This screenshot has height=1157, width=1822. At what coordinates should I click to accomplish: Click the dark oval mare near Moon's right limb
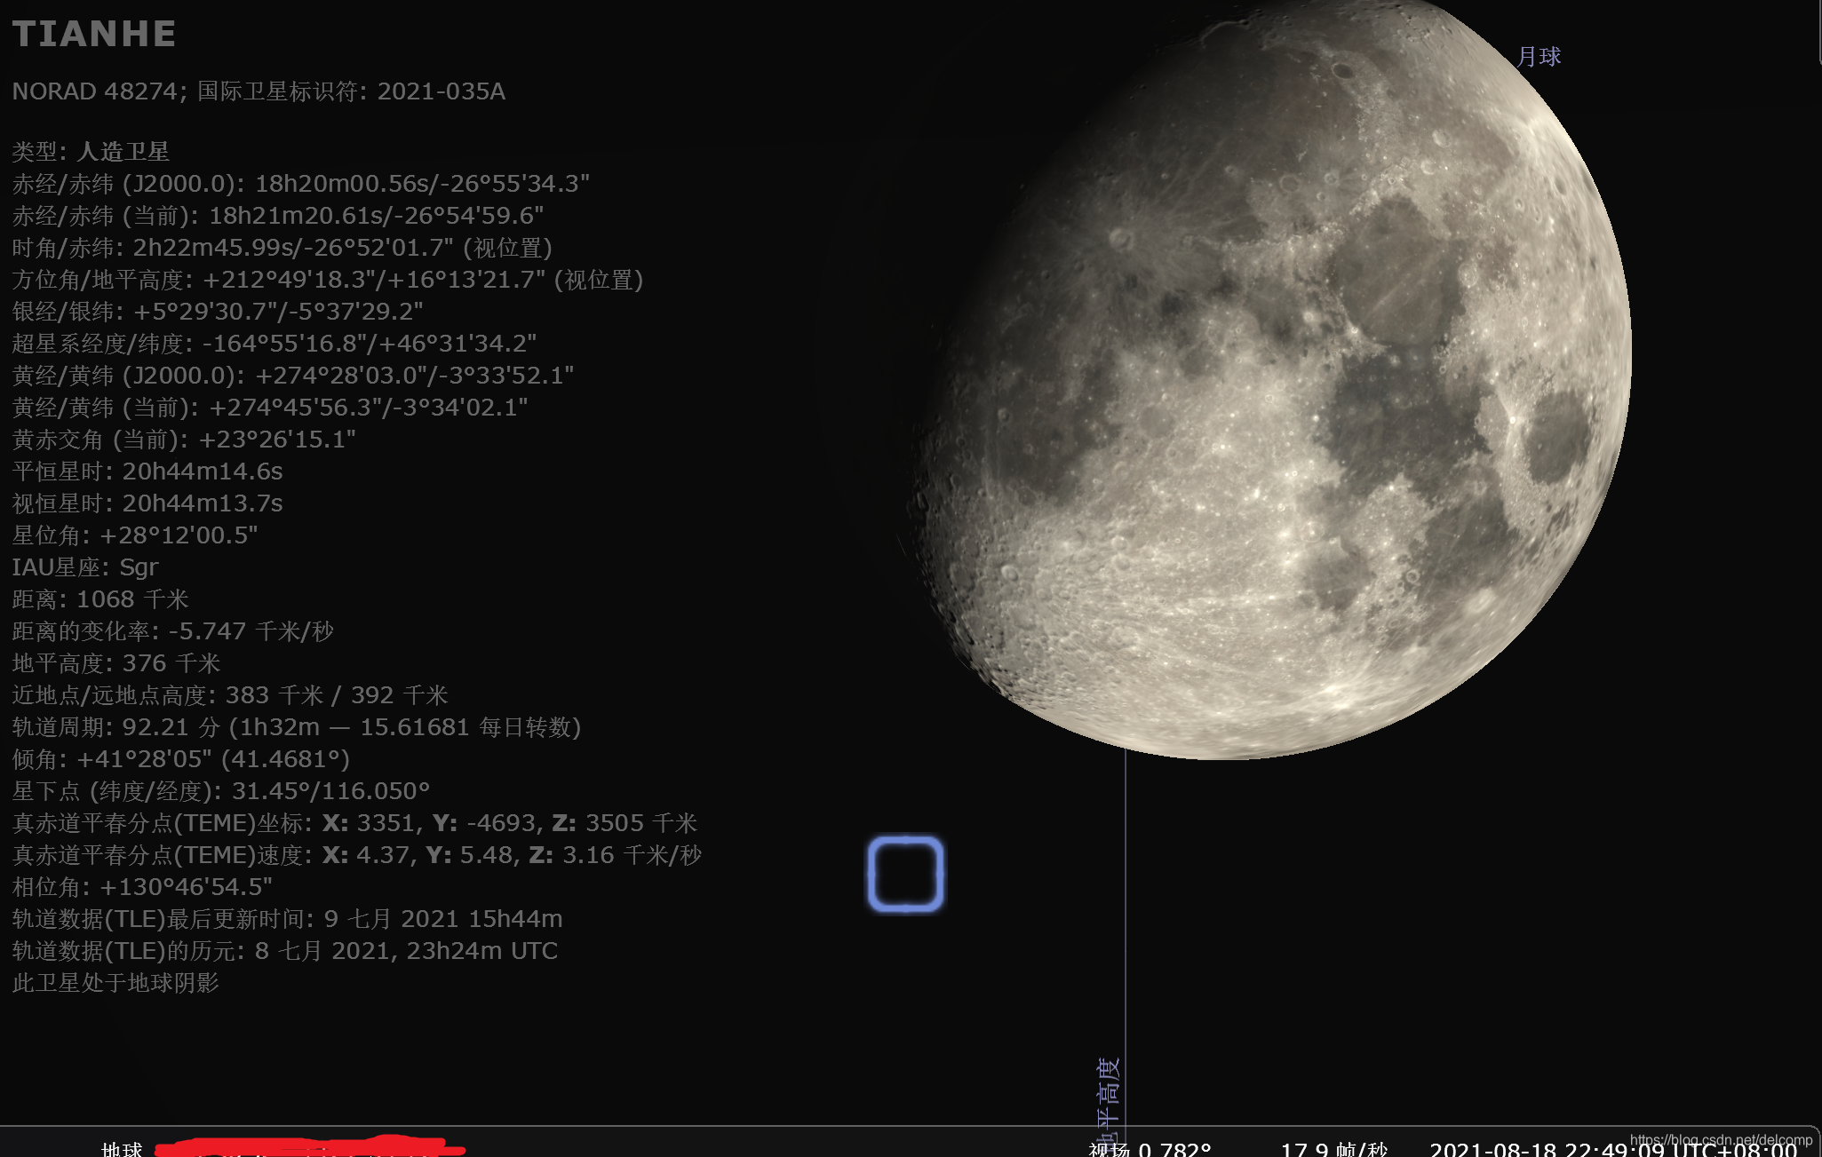click(x=1556, y=437)
